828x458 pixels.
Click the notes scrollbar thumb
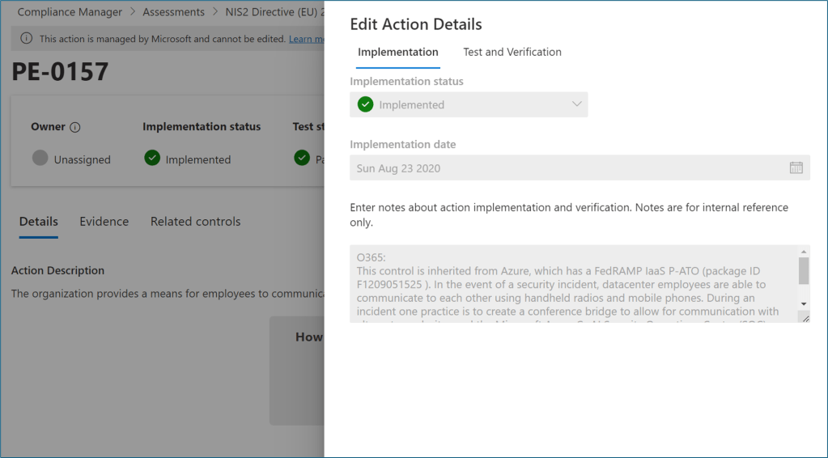[804, 271]
